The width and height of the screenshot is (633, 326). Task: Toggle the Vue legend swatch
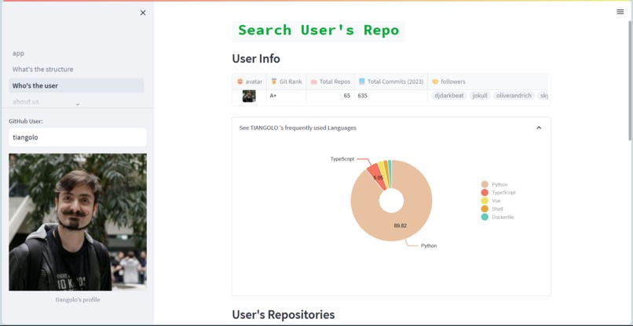(485, 201)
